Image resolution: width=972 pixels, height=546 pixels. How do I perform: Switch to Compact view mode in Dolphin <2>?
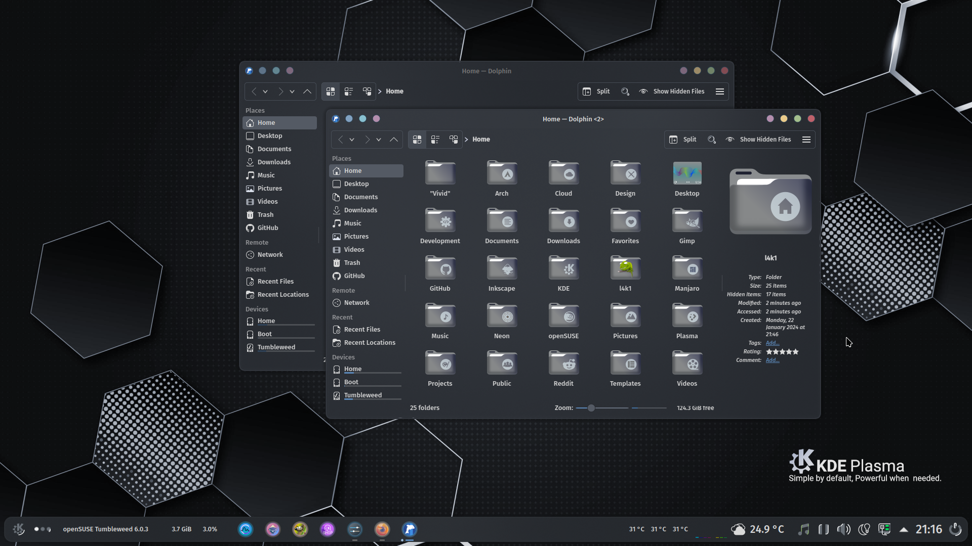pyautogui.click(x=435, y=140)
